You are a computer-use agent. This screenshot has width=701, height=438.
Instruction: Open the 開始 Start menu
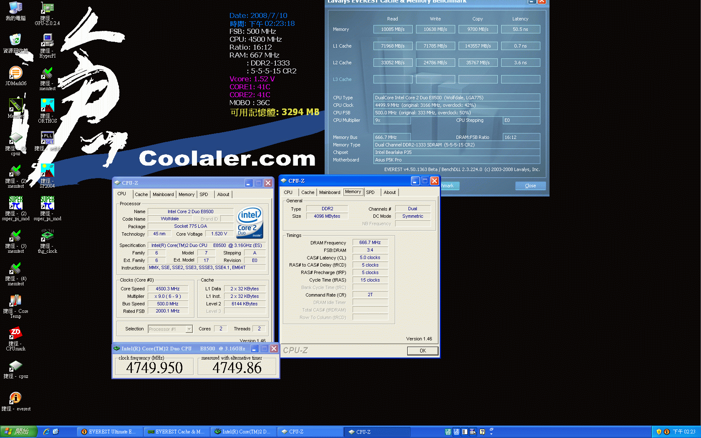pos(19,432)
